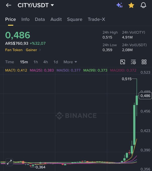Image resolution: width=152 pixels, height=171 pixels.
Task: Click the 0,423 price axis label
Action: click(145, 131)
